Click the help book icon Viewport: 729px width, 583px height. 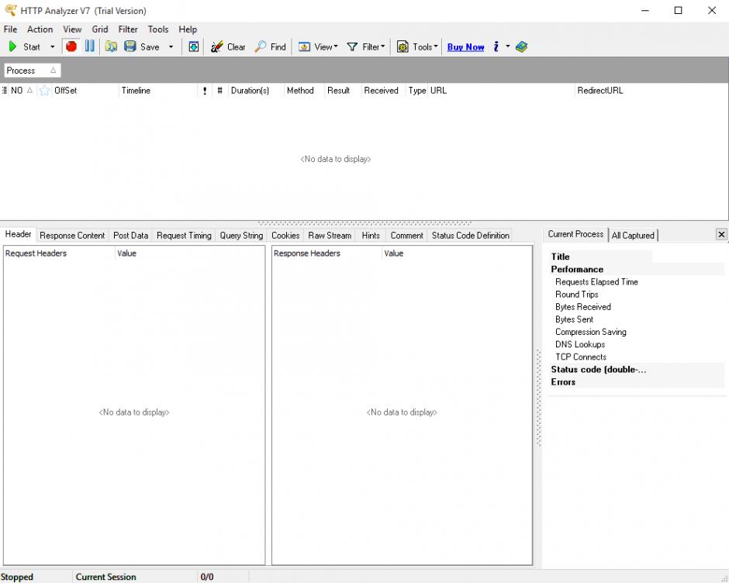[x=521, y=47]
